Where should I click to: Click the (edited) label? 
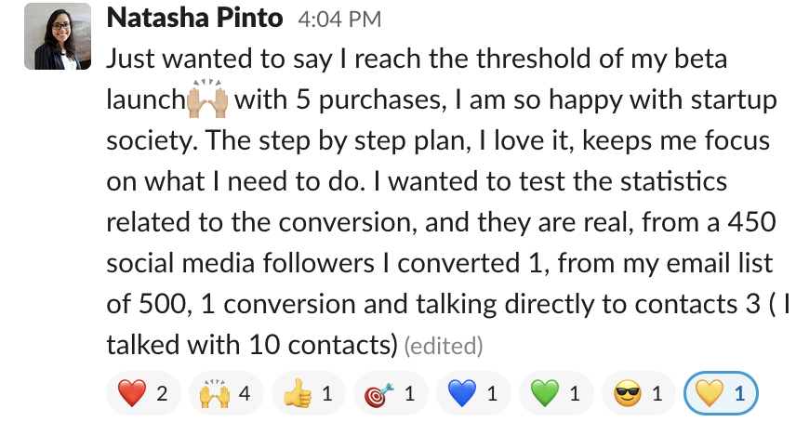pyautogui.click(x=444, y=346)
